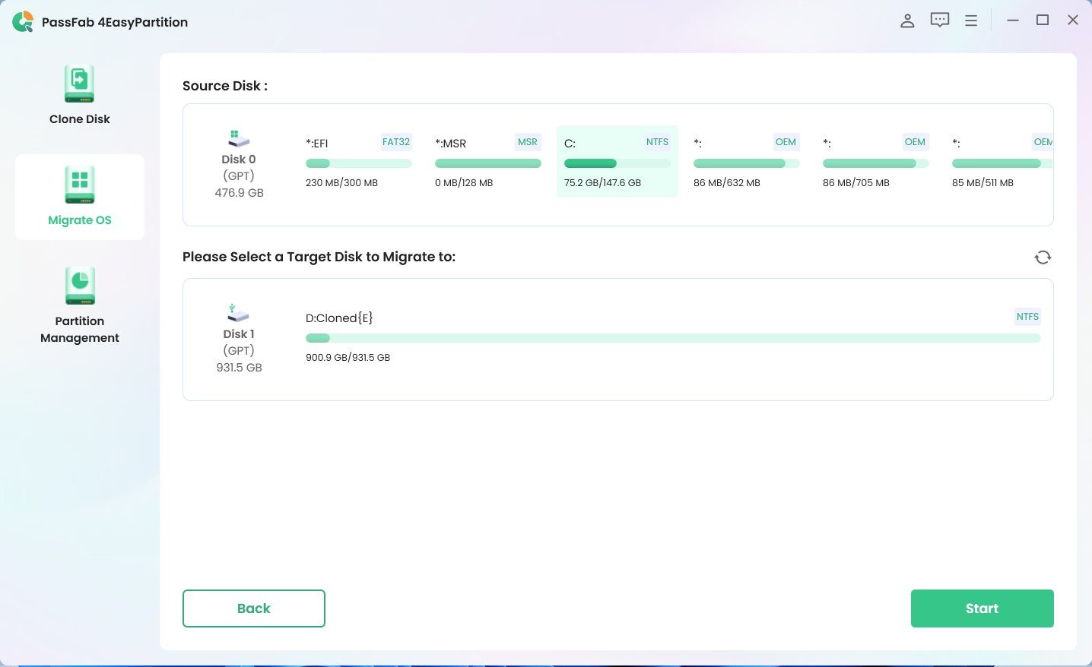Open the hamburger menu

pyautogui.click(x=971, y=21)
